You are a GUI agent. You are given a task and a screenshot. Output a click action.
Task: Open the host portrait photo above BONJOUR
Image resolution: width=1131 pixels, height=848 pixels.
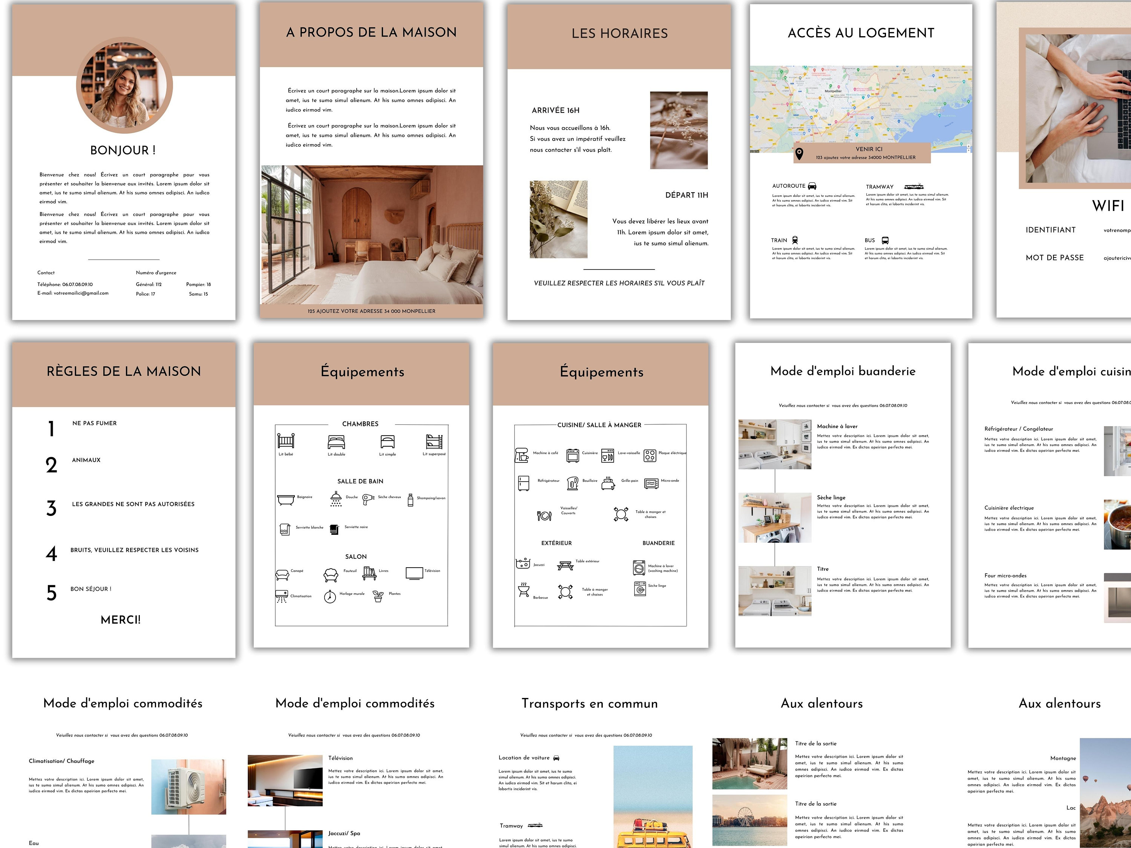[124, 85]
